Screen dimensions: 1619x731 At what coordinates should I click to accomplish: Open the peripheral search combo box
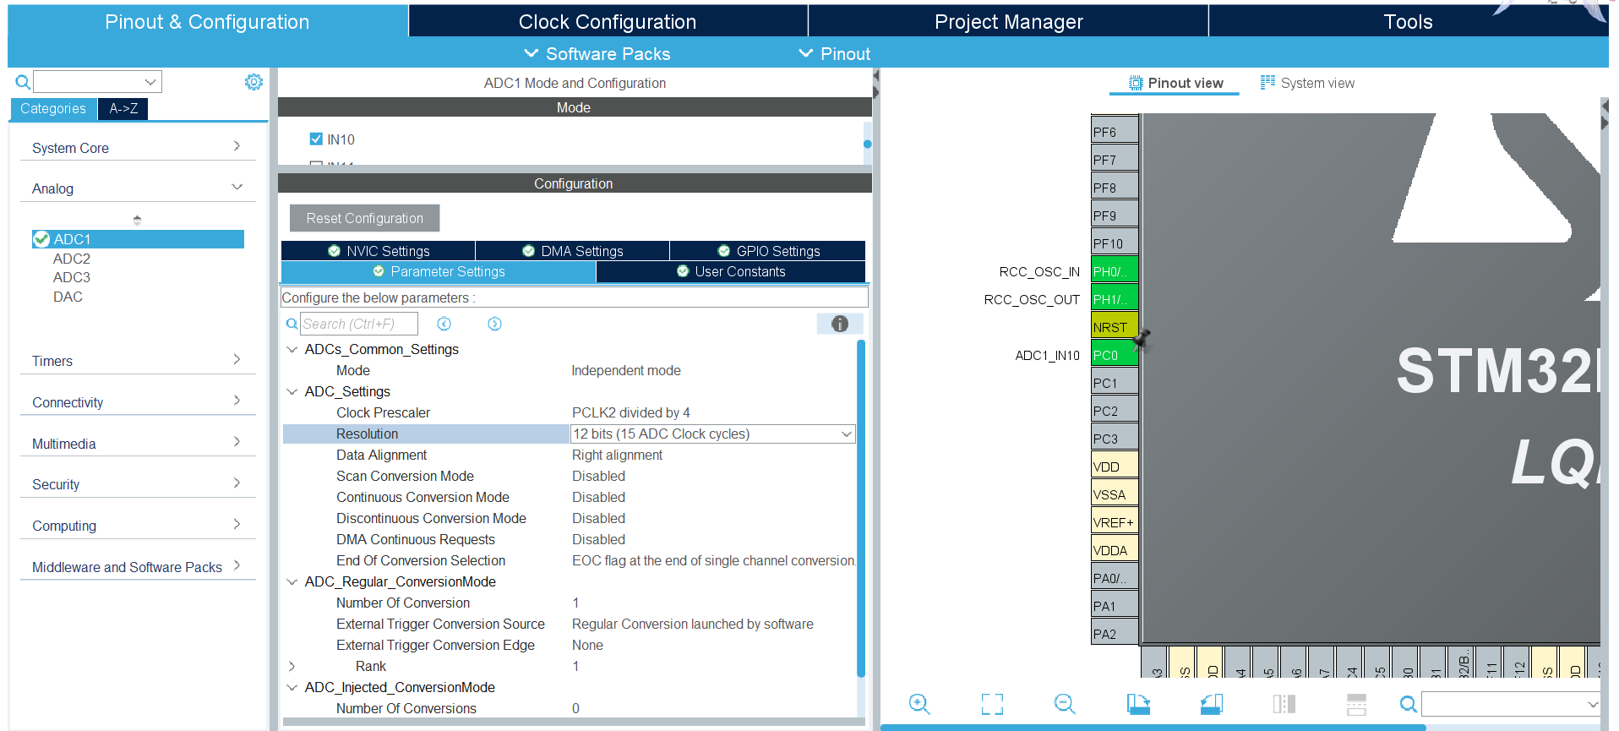(x=97, y=82)
